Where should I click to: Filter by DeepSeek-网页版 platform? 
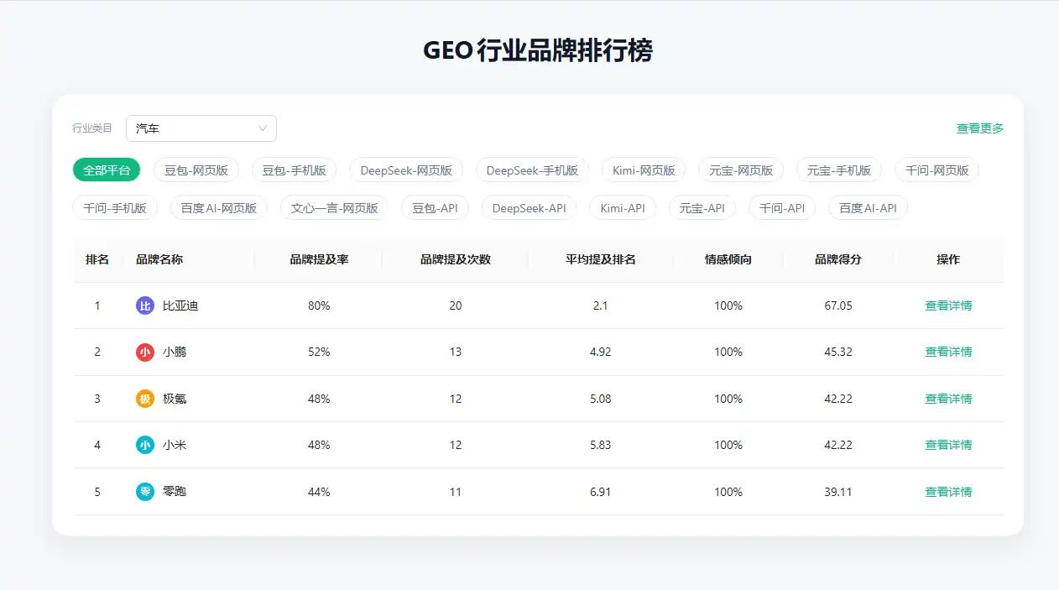(406, 170)
